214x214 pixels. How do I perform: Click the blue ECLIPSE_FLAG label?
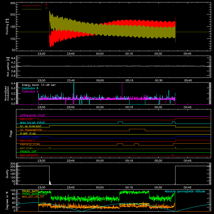[x=29, y=137]
